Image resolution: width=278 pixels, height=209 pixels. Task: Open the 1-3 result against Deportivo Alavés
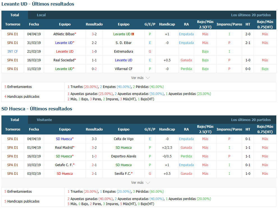(94, 156)
